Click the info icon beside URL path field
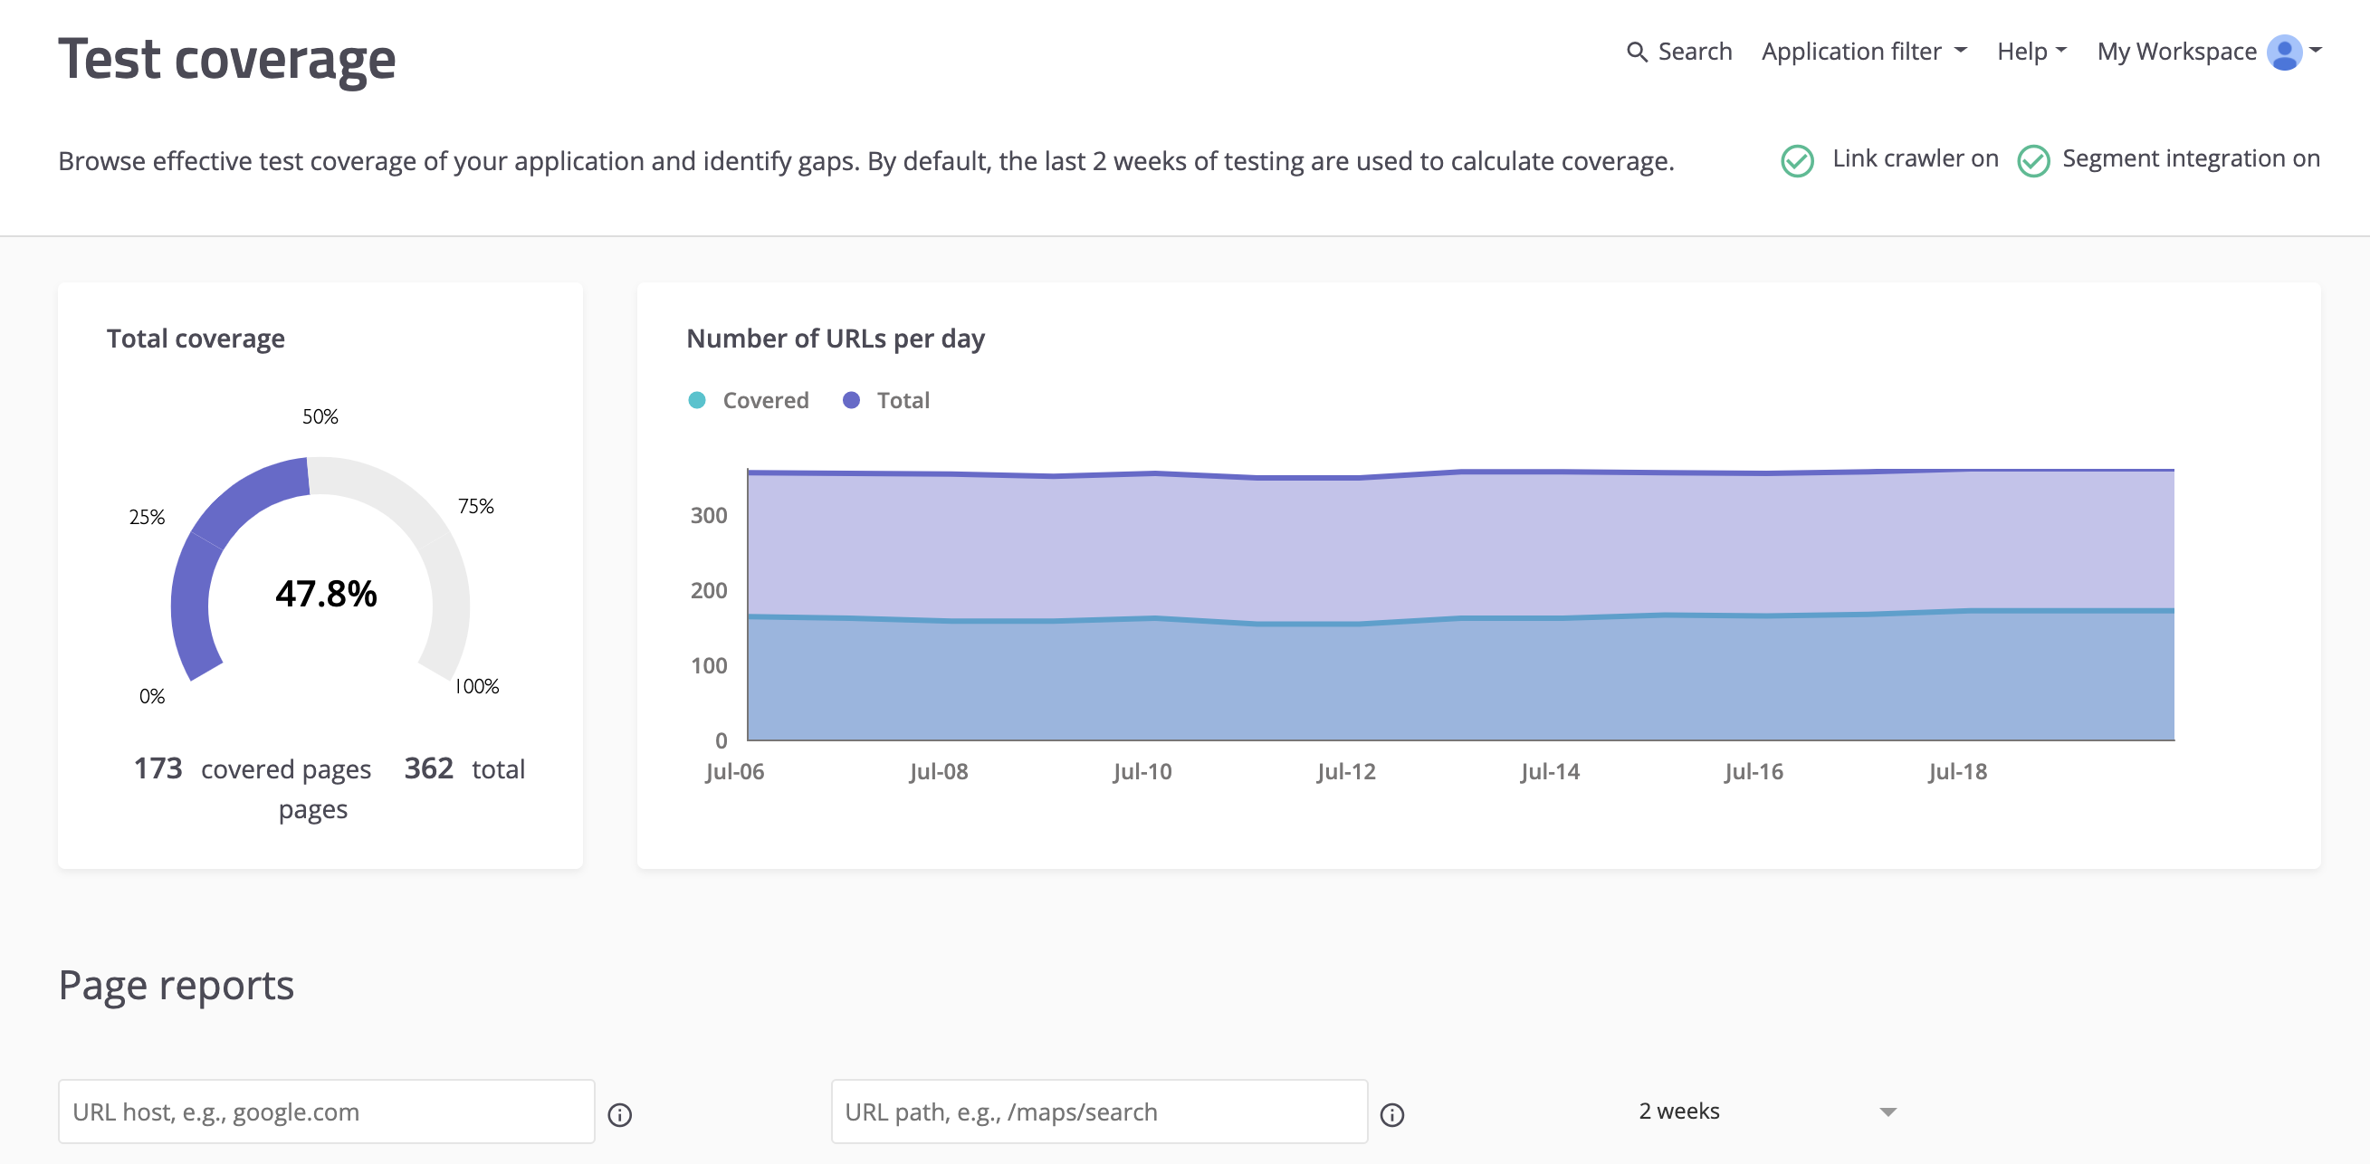This screenshot has width=2370, height=1164. click(x=1392, y=1114)
